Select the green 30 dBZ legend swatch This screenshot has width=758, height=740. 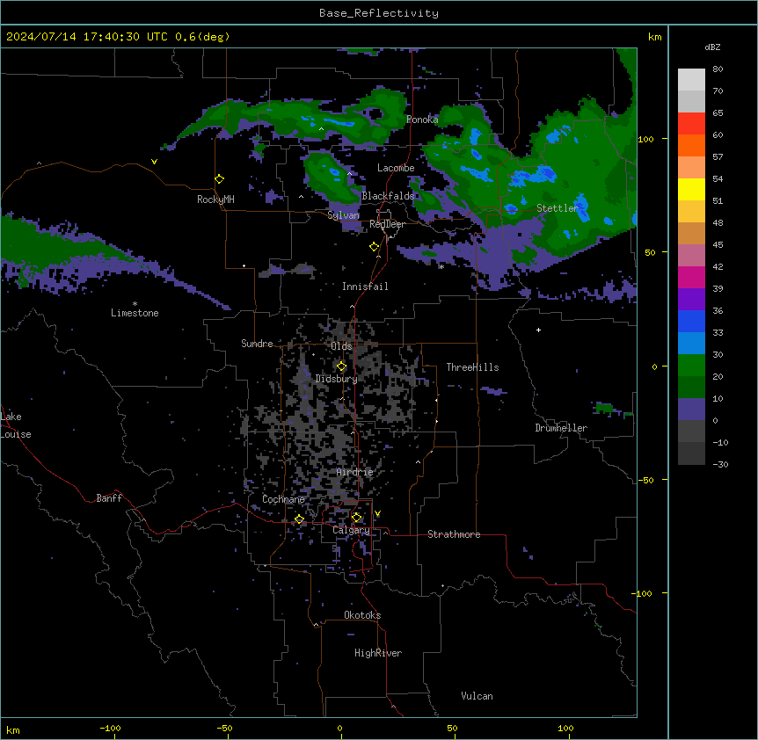pyautogui.click(x=691, y=366)
